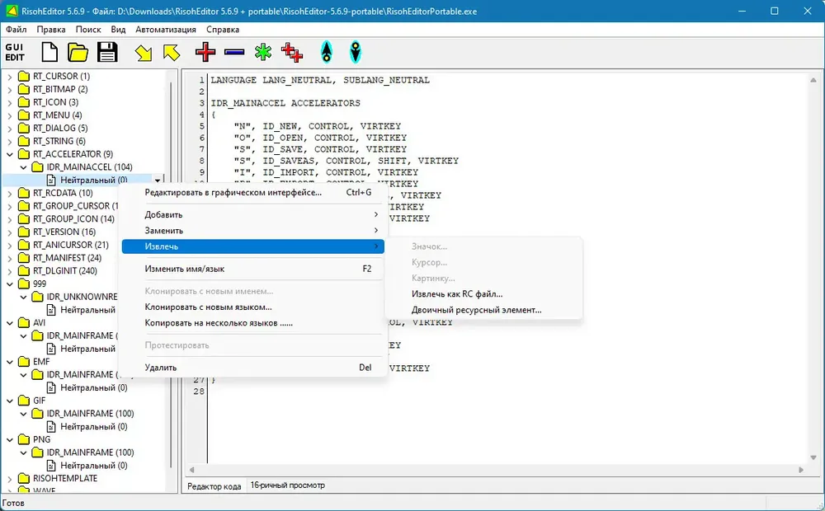Click the green asterisk toolbar icon
The width and height of the screenshot is (825, 511).
coord(263,52)
